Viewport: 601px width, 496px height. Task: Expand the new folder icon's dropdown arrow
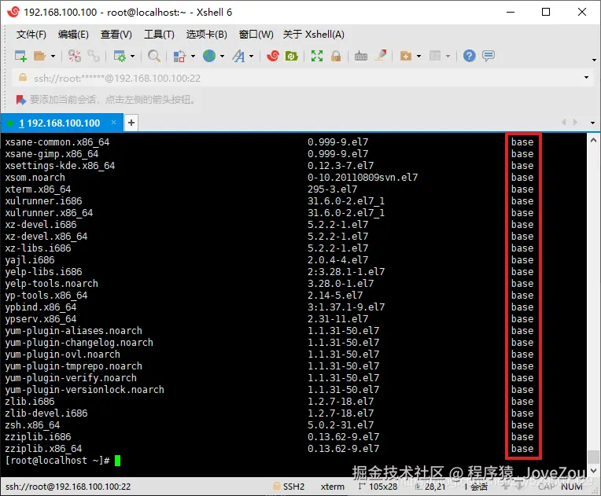pyautogui.click(x=419, y=57)
